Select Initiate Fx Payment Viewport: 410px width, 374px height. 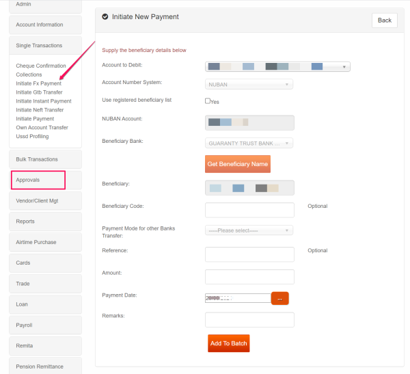(x=38, y=83)
